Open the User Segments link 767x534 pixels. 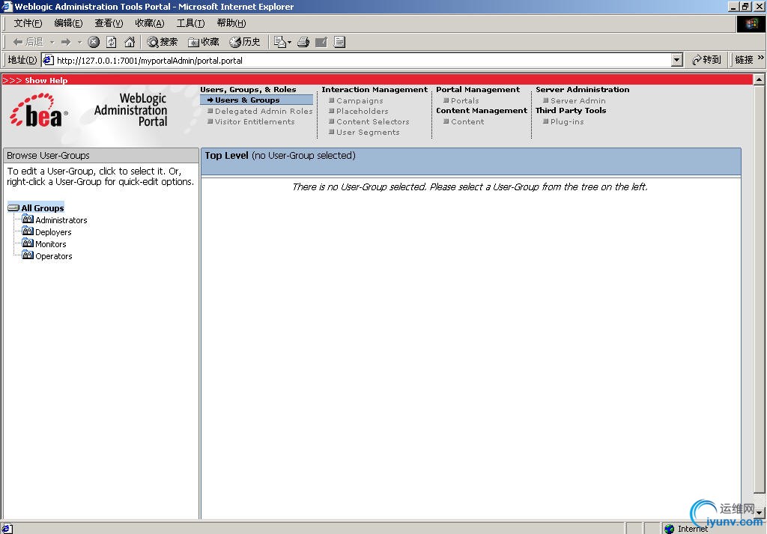pos(368,132)
